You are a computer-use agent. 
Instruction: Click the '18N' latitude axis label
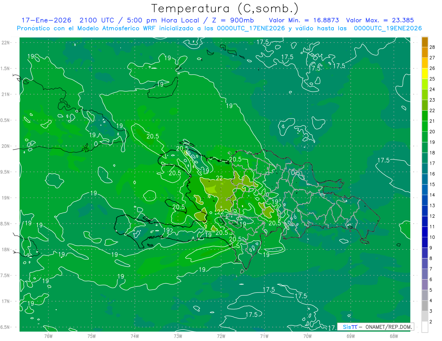[x=6, y=249]
